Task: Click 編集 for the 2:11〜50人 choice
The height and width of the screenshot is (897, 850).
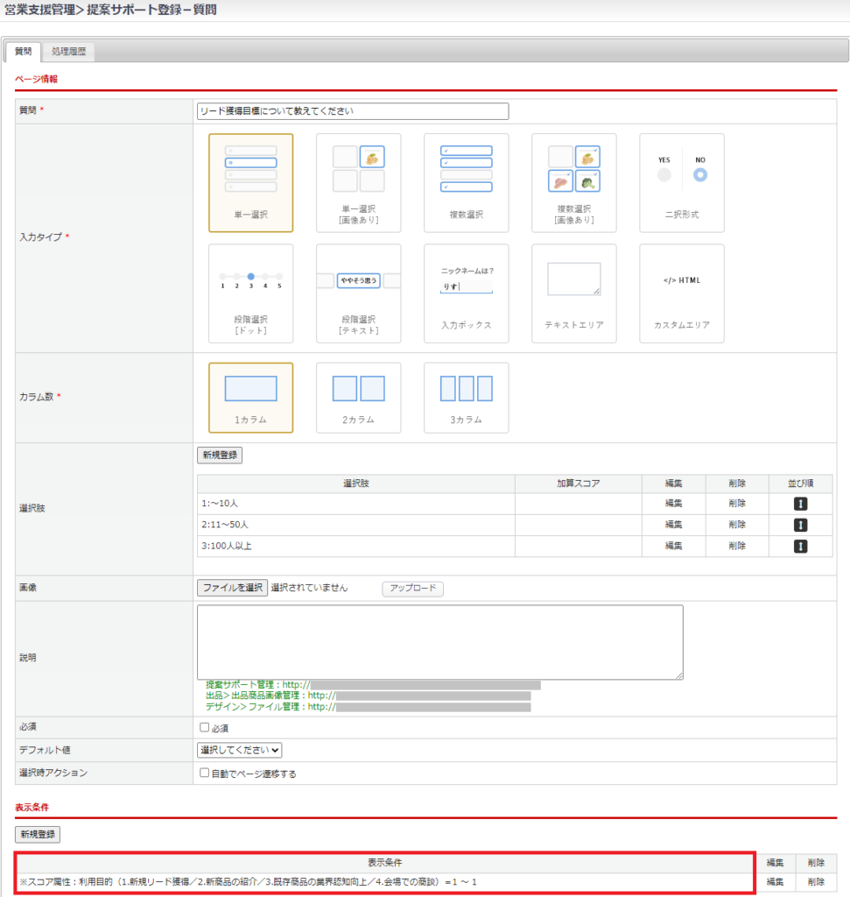Action: point(673,525)
